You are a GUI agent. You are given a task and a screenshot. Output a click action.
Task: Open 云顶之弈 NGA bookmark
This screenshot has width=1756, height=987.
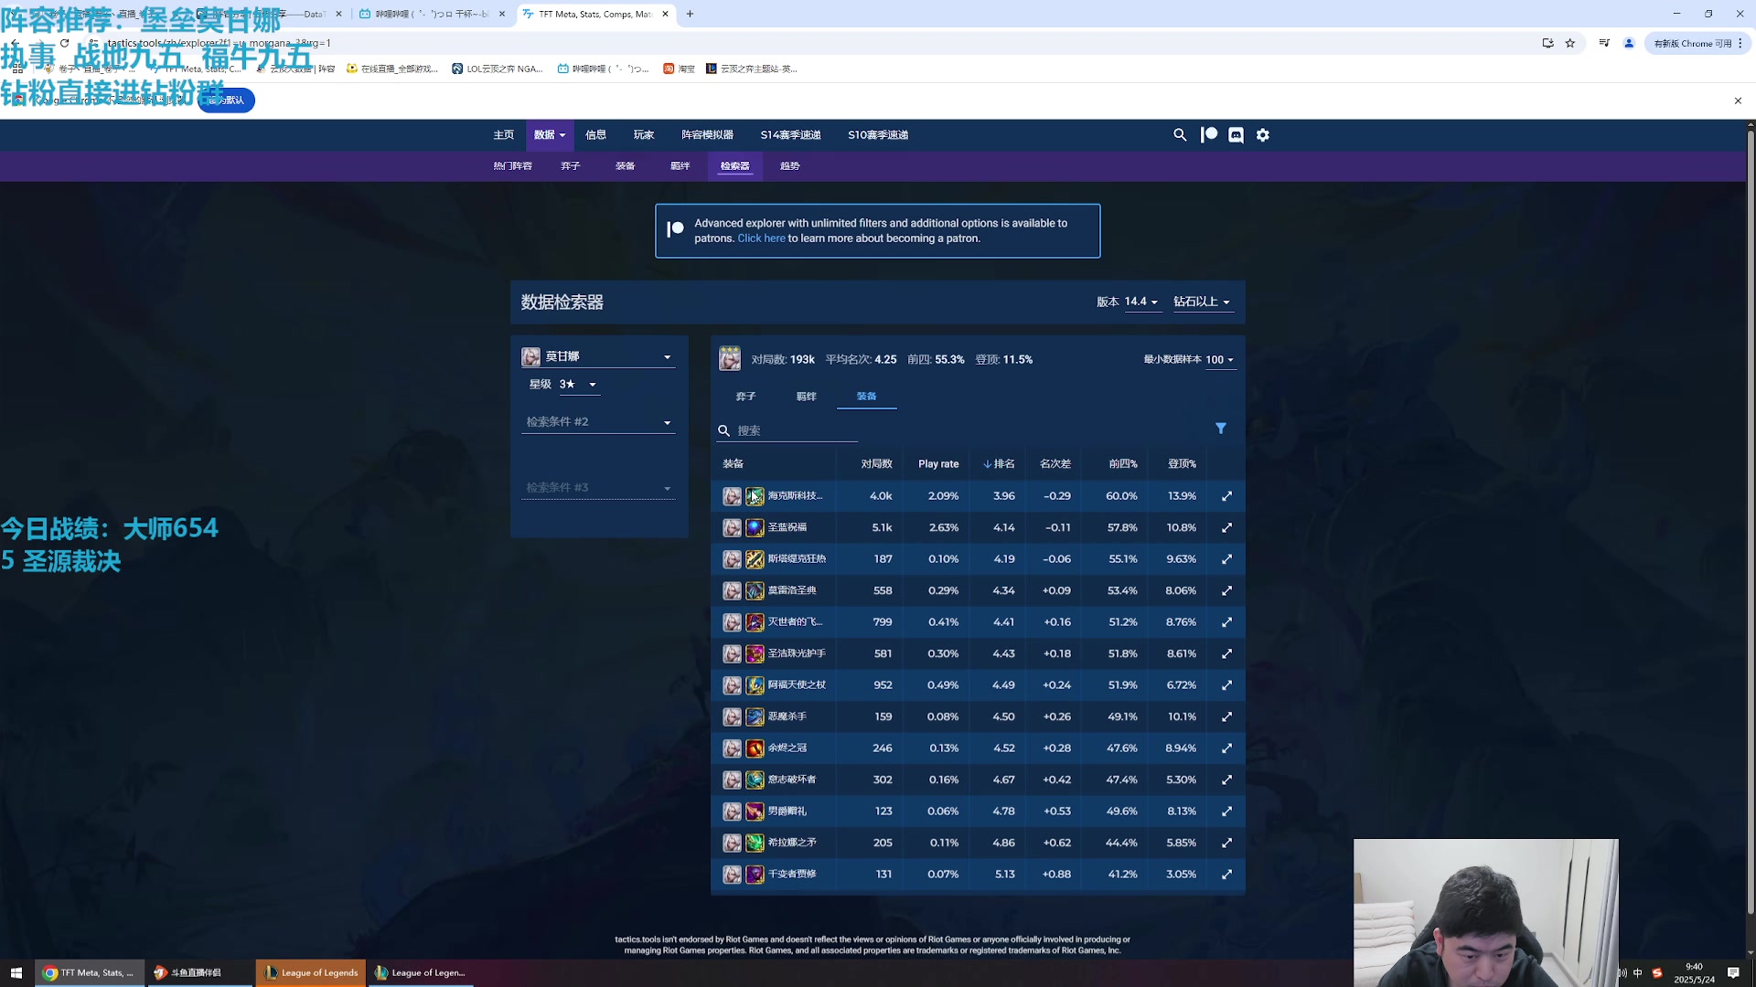click(x=498, y=69)
